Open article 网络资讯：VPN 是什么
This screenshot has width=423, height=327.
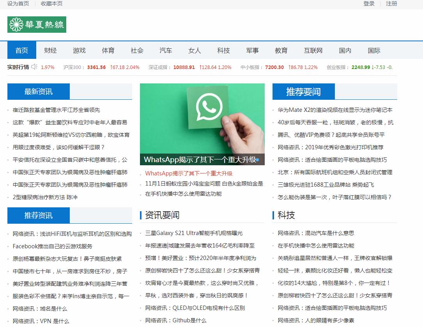(x=41, y=321)
